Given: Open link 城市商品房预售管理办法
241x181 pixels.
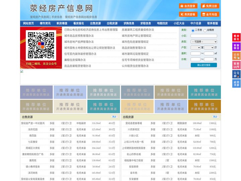Looking at the screenshot, I should [x=79, y=36].
